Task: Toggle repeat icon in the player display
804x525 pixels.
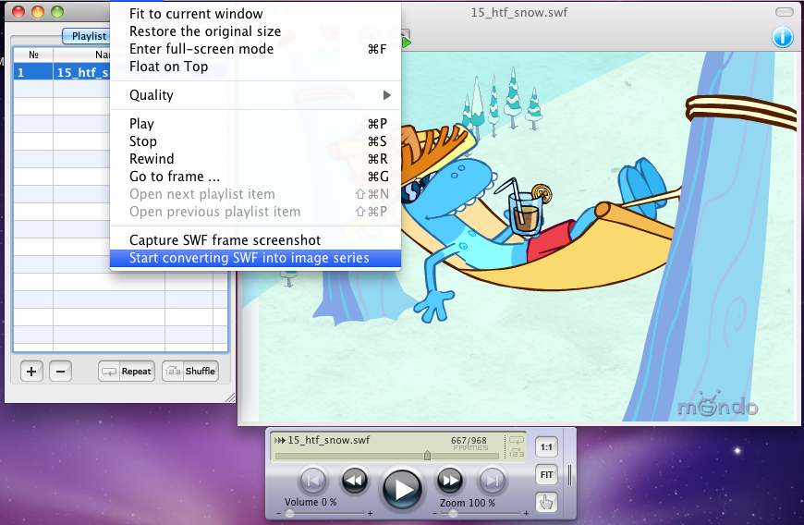Action: 517,440
